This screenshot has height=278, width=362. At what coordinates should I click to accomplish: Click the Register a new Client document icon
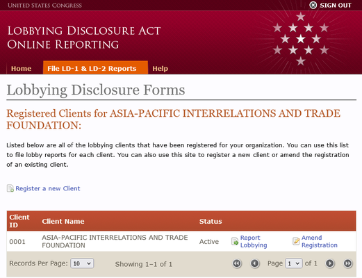click(10, 188)
